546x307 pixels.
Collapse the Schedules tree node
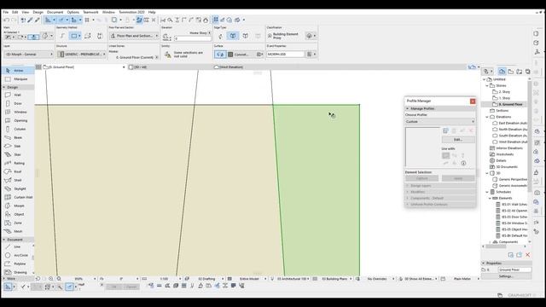click(487, 192)
